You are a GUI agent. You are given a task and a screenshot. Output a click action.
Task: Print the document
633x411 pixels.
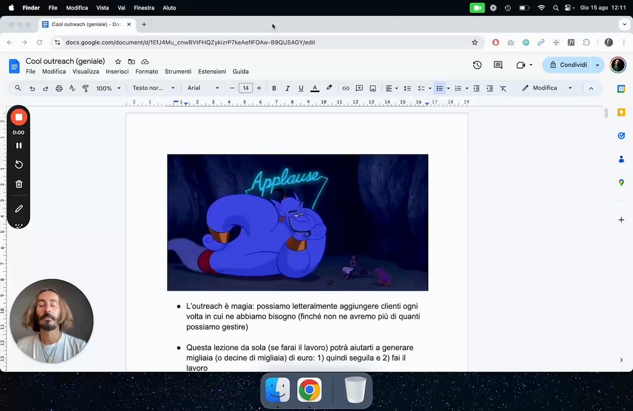point(59,88)
